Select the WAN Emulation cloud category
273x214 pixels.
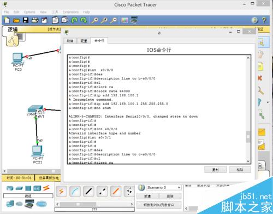[19, 204]
